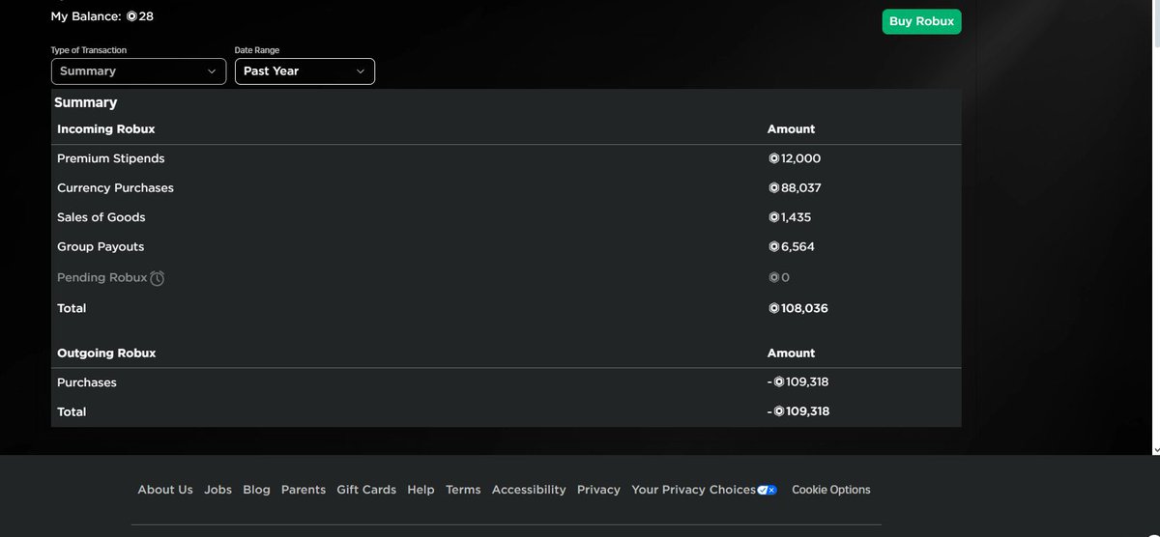Open the Privacy footer link

(x=598, y=490)
